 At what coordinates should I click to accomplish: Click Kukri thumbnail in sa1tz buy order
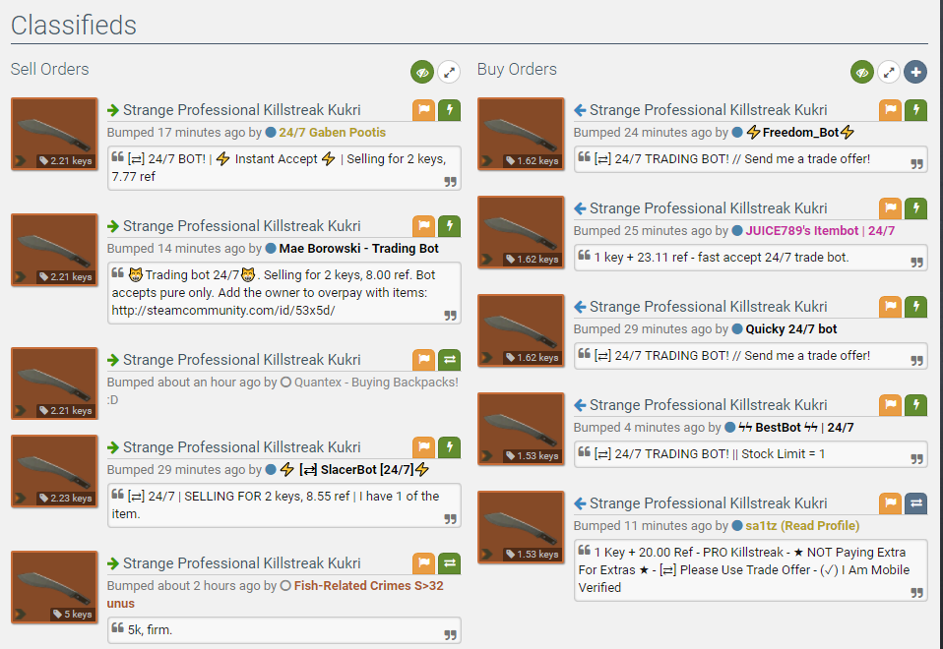coord(521,527)
